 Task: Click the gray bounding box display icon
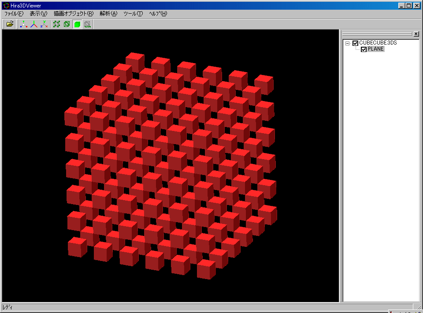pos(87,24)
